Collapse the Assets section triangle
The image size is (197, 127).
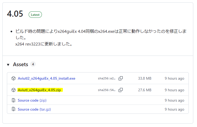pos(8,65)
